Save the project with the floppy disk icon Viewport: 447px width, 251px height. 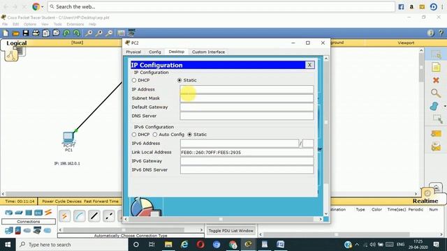click(x=26, y=33)
